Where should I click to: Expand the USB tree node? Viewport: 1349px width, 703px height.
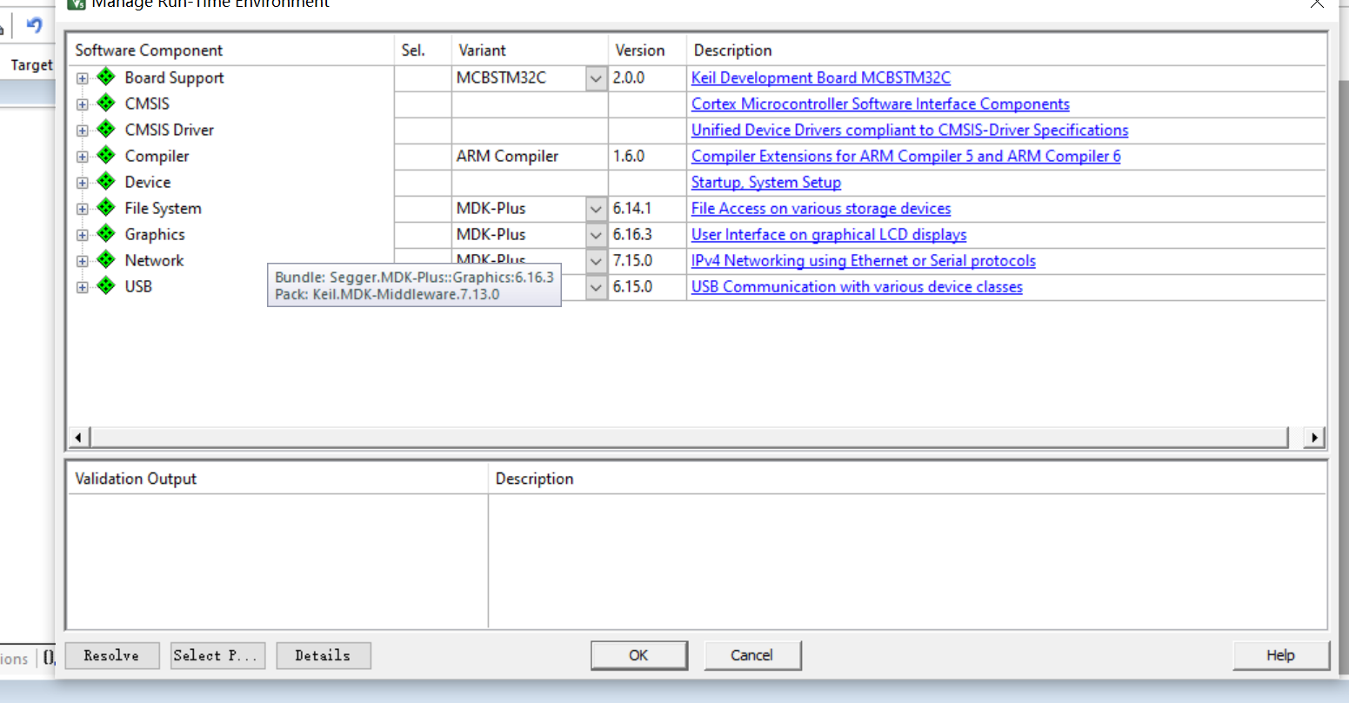click(x=82, y=287)
